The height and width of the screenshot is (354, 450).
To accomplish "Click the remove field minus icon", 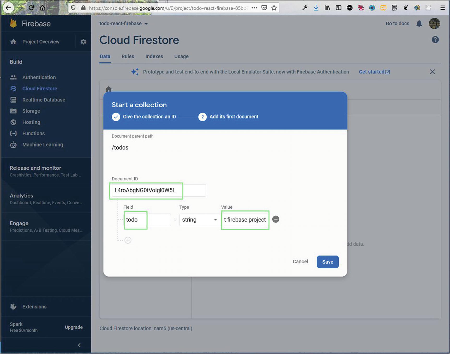I will click(x=275, y=219).
